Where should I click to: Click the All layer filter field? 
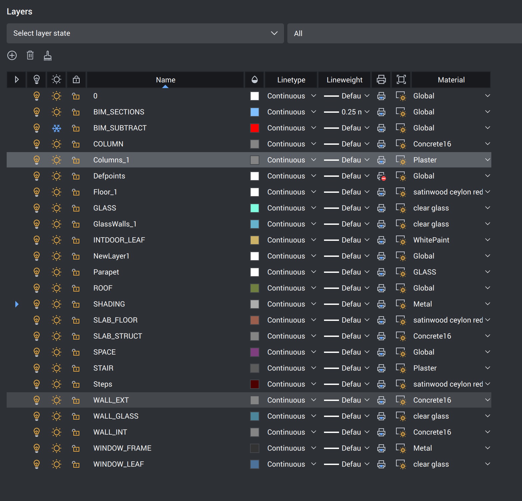(x=404, y=33)
